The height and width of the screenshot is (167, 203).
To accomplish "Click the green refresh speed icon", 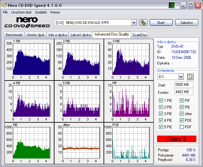I will [190, 76].
